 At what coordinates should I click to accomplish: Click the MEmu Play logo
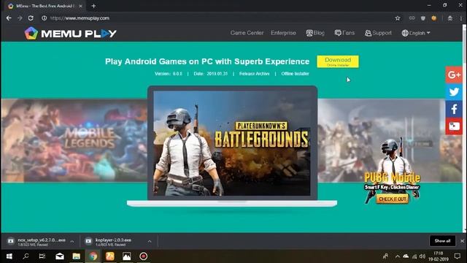pos(70,33)
